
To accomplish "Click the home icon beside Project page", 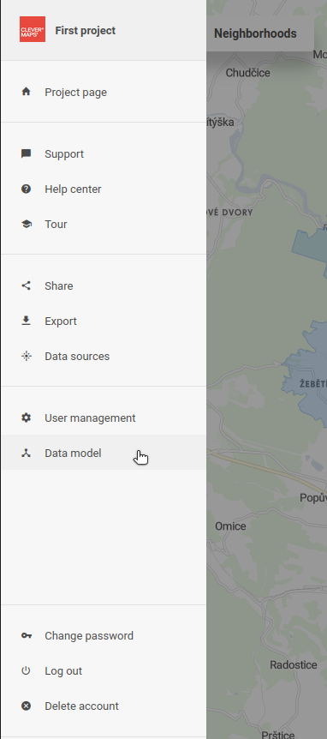I will point(26,92).
